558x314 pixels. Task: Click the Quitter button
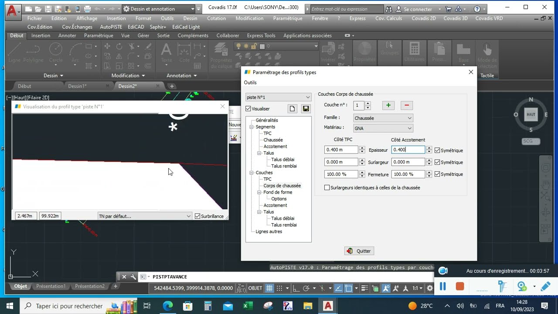[x=359, y=251]
